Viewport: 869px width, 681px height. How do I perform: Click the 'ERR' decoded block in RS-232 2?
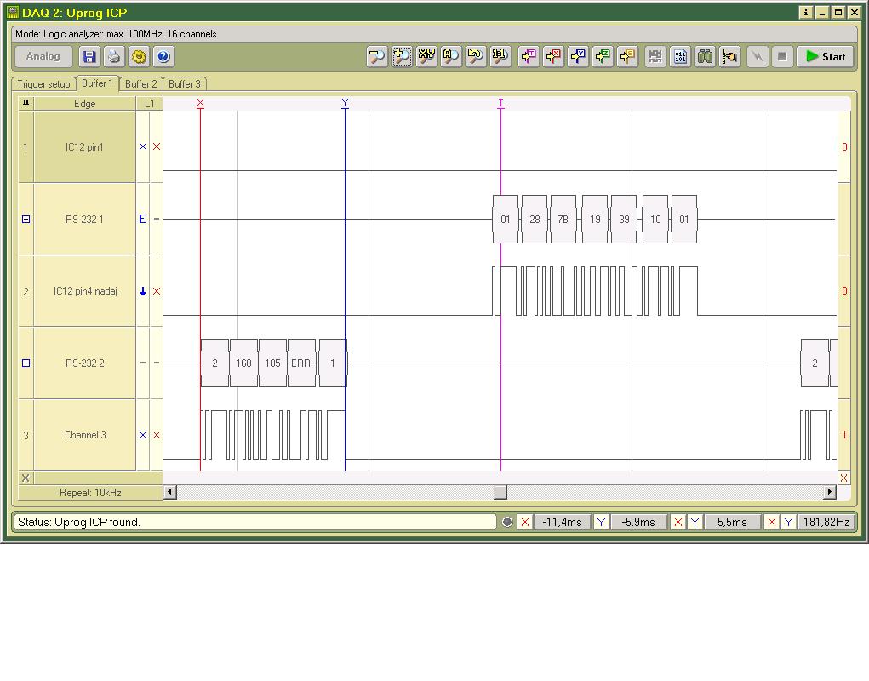point(301,363)
